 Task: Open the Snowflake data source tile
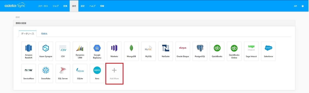tap(46, 74)
